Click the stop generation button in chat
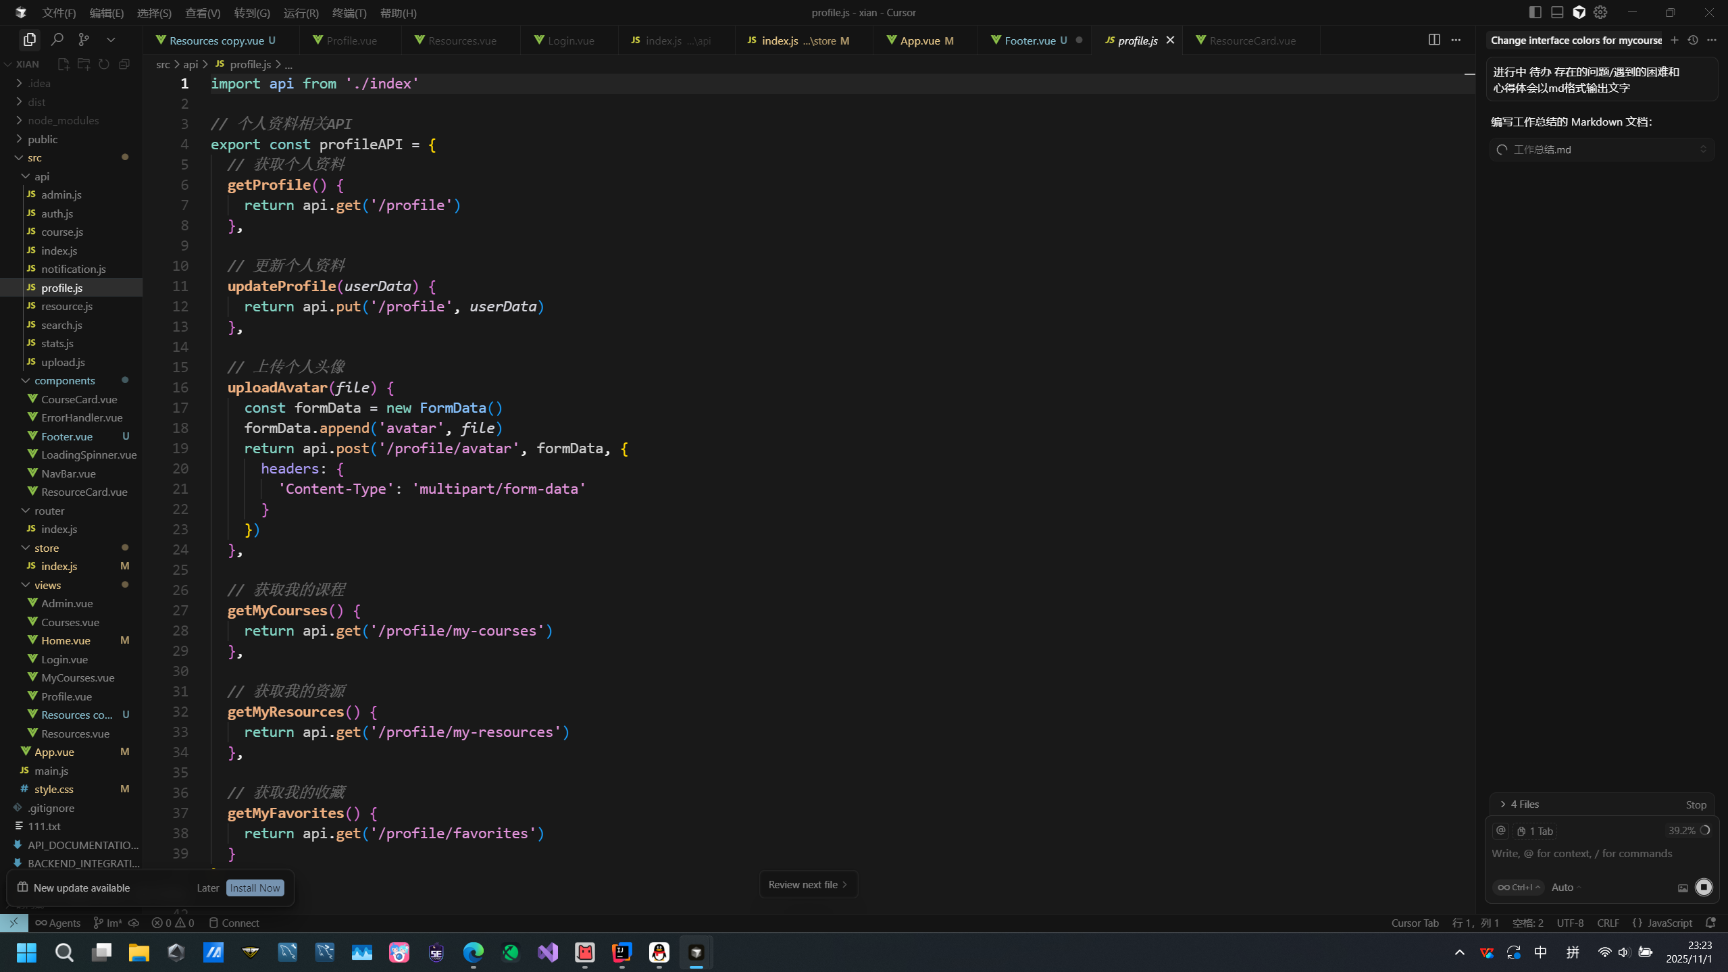This screenshot has height=972, width=1728. [x=1704, y=887]
